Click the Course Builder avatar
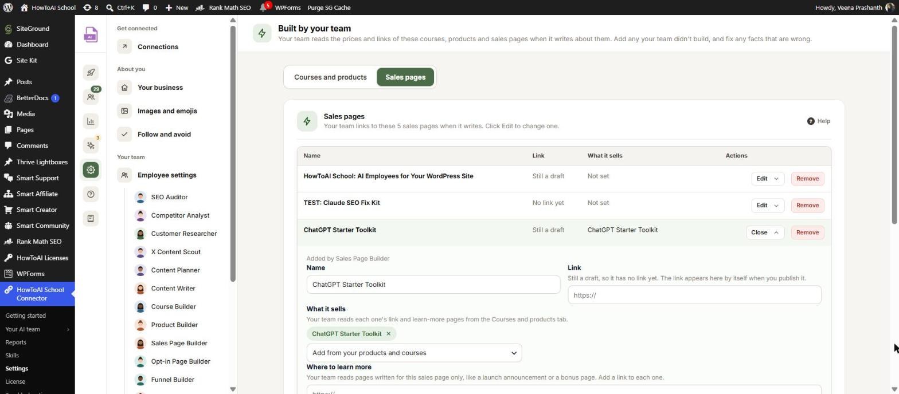Screen dimensions: 899x394 140,307
